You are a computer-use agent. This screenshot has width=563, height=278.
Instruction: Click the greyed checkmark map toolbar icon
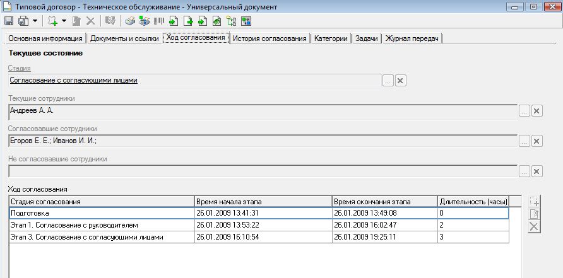[110, 21]
